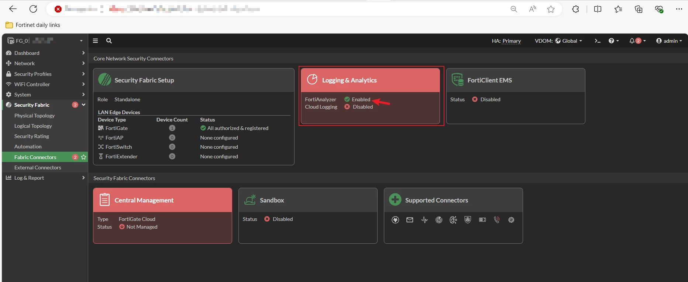This screenshot has height=282, width=688.
Task: Click the Sandbox icon
Action: pyautogui.click(x=250, y=200)
